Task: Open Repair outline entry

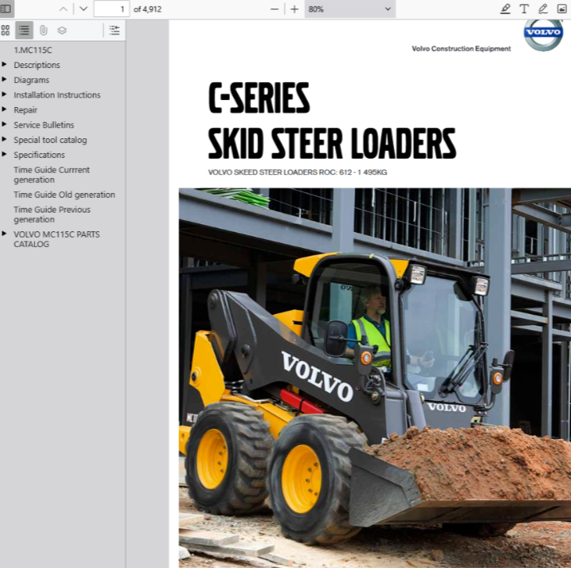Action: point(26,110)
